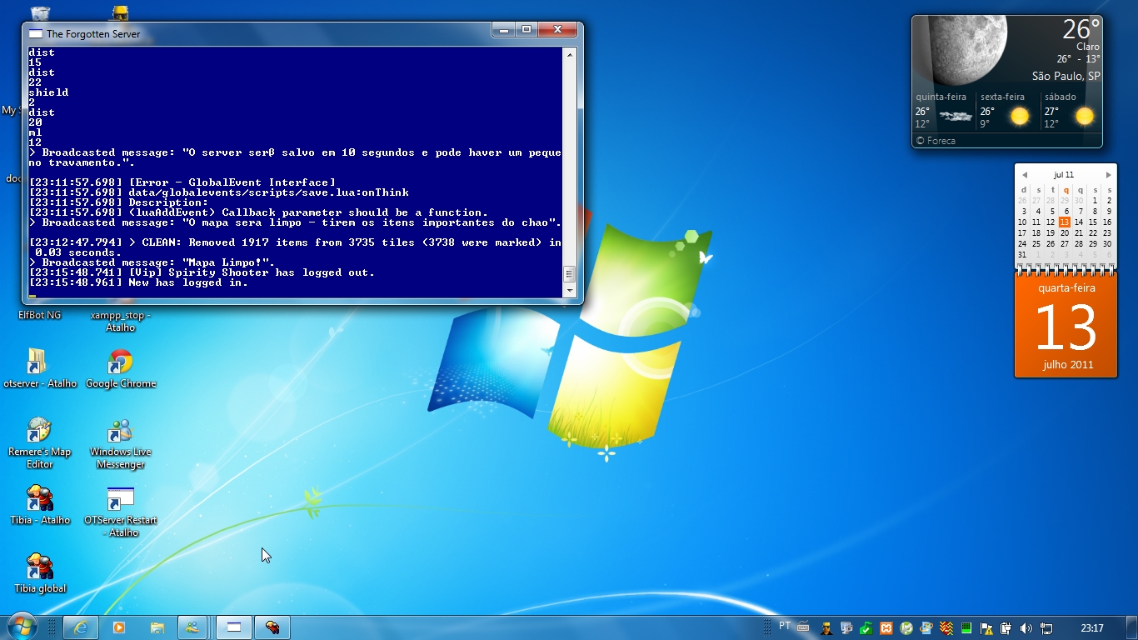Open the otserver - Atalho desktop shortcut
This screenshot has height=640, width=1138.
pyautogui.click(x=38, y=368)
